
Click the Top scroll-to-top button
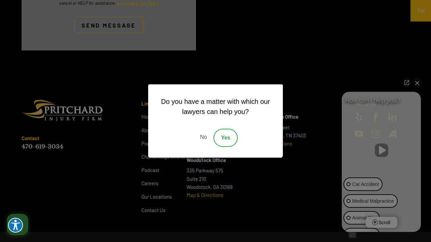(421, 11)
